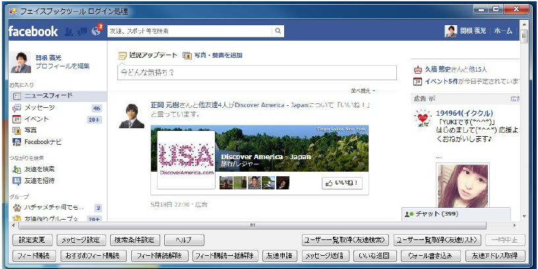Click the おすすめフィード購読 button
This screenshot has width=538, height=269.
pos(94,256)
